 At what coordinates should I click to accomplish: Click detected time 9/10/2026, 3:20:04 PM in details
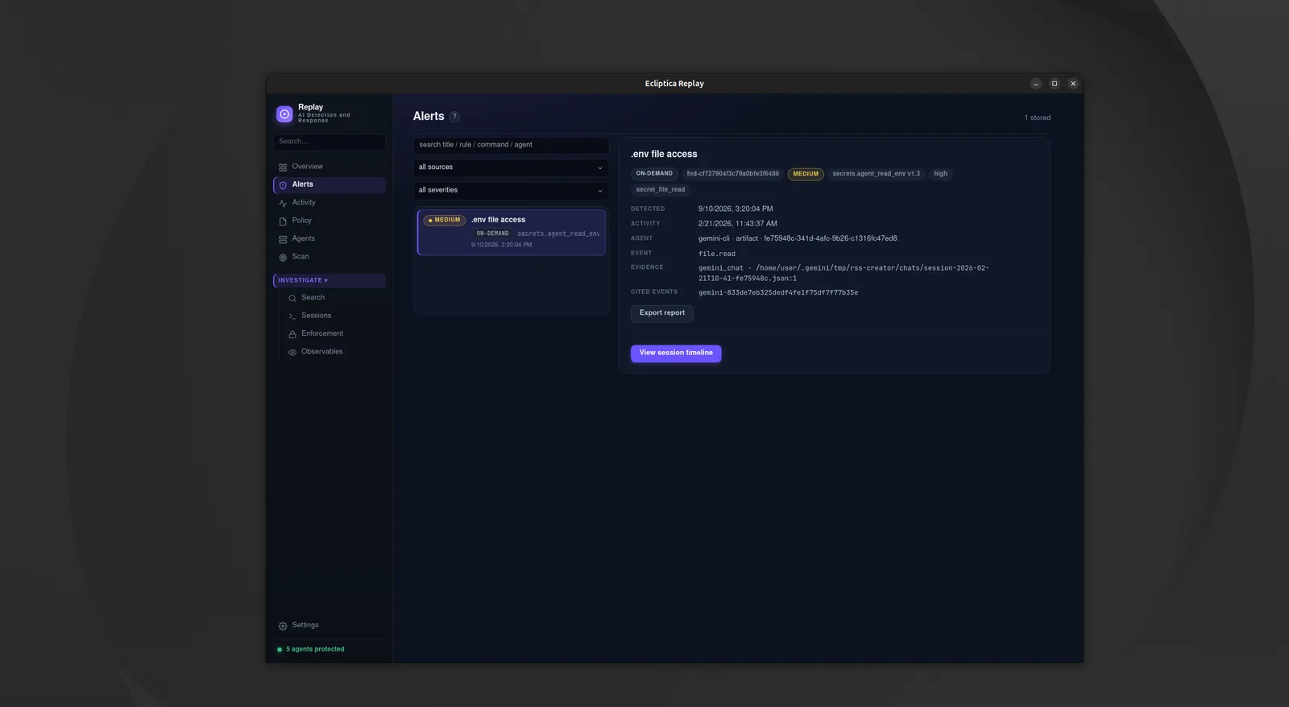(x=736, y=209)
